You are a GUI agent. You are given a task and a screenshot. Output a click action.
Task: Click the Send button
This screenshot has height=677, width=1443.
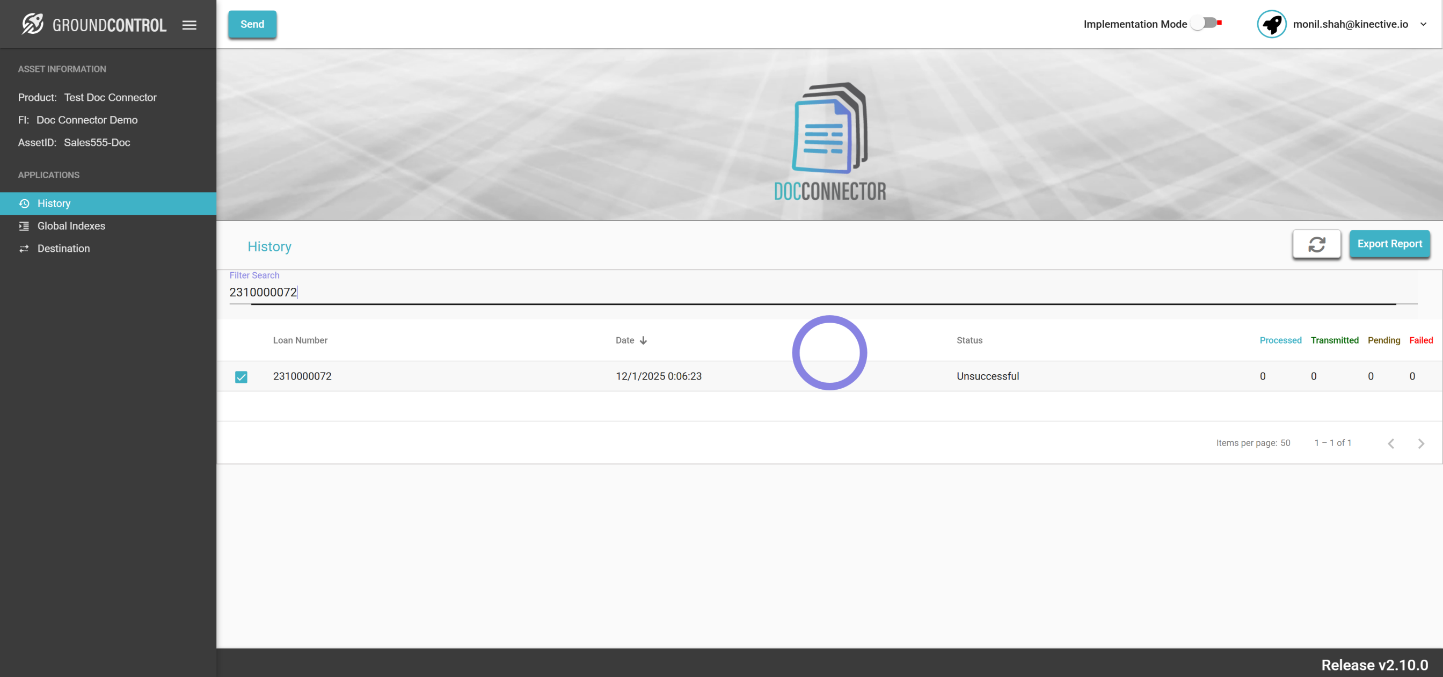pyautogui.click(x=252, y=24)
